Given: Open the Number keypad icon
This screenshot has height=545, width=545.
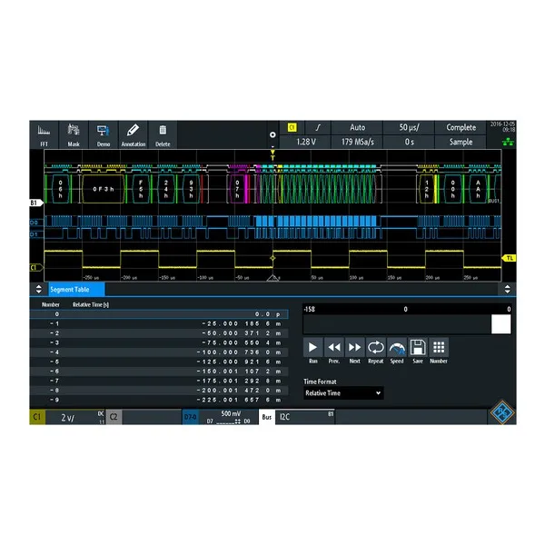Looking at the screenshot, I should (x=439, y=350).
